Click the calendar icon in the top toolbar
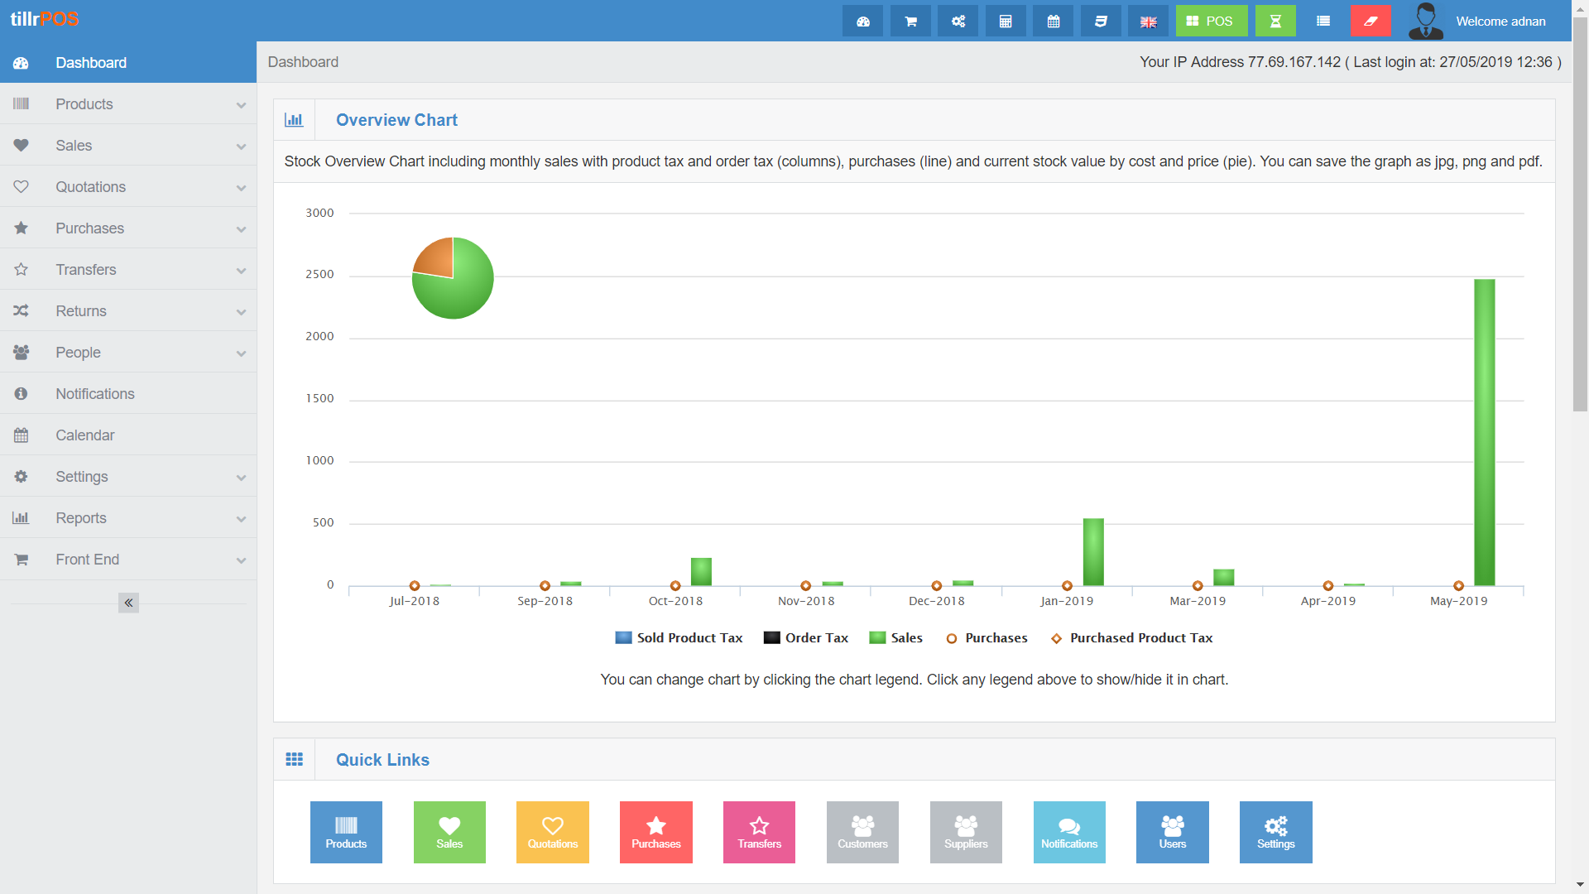The width and height of the screenshot is (1589, 894). click(x=1052, y=21)
